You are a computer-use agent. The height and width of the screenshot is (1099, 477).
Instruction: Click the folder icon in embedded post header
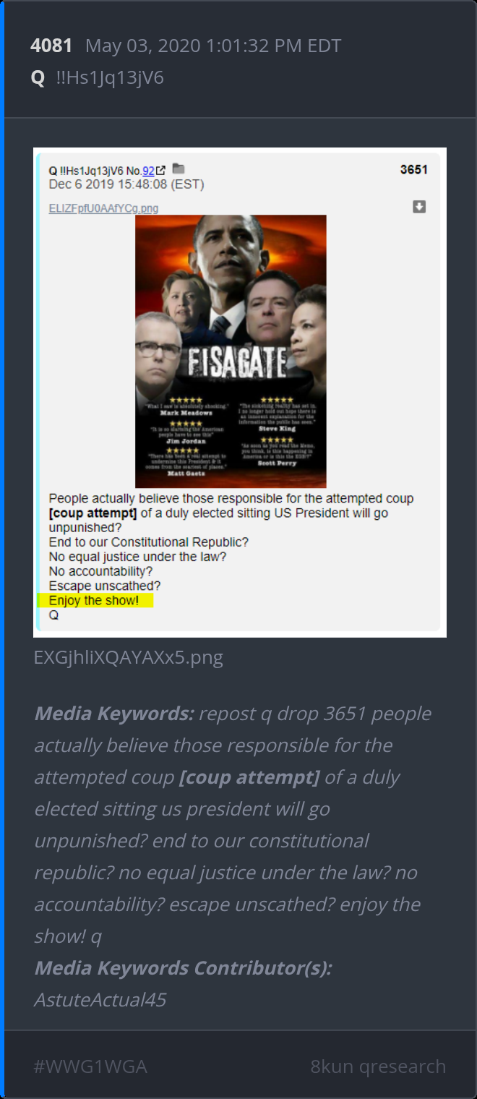(179, 169)
